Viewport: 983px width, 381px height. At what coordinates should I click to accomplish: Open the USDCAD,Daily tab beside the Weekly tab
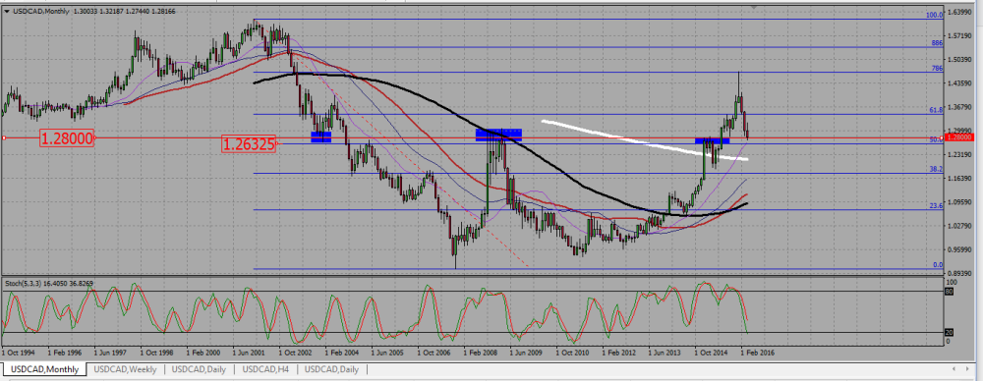[199, 369]
